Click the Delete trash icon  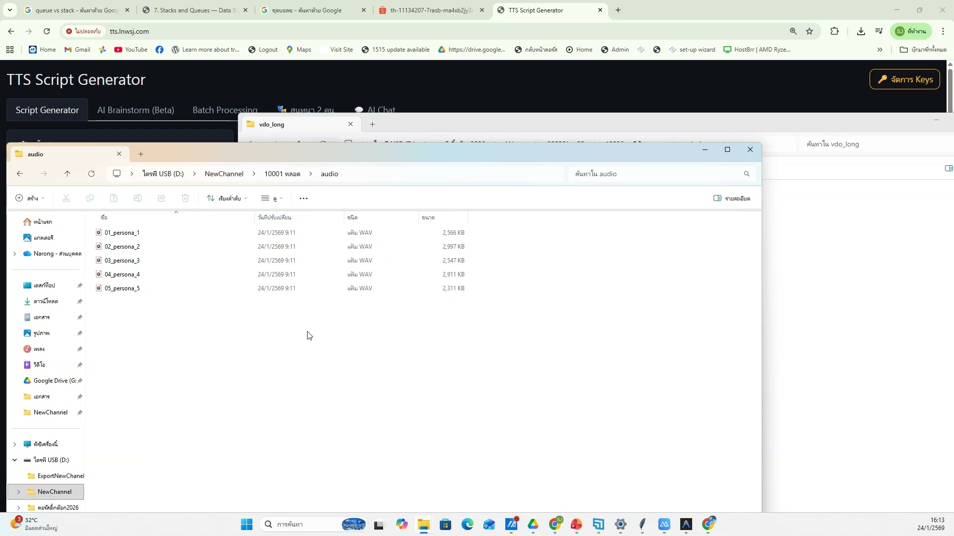coord(185,198)
